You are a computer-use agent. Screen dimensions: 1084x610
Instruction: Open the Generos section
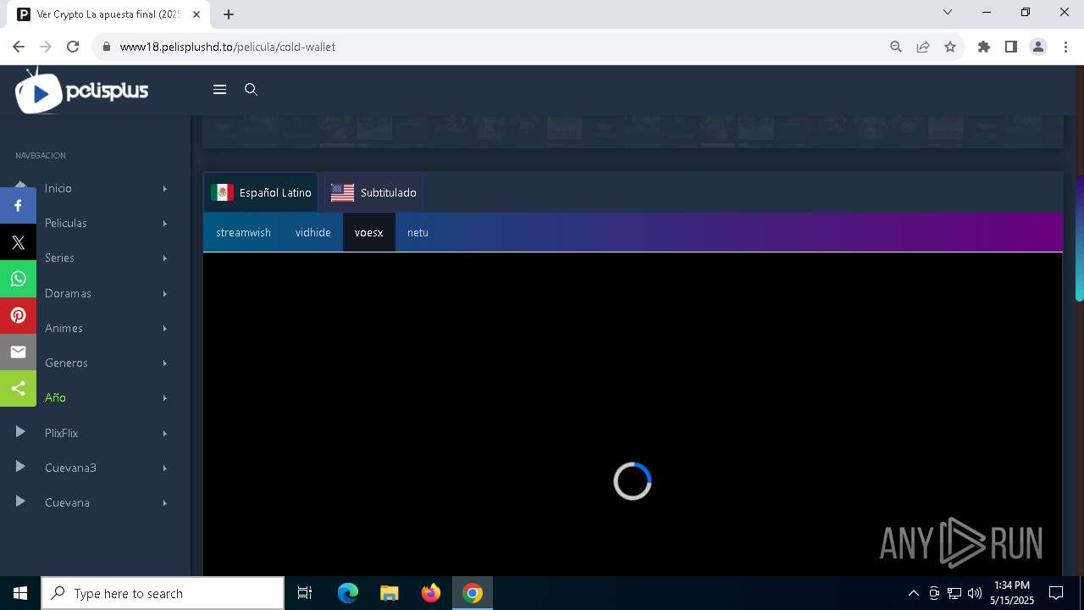point(66,363)
